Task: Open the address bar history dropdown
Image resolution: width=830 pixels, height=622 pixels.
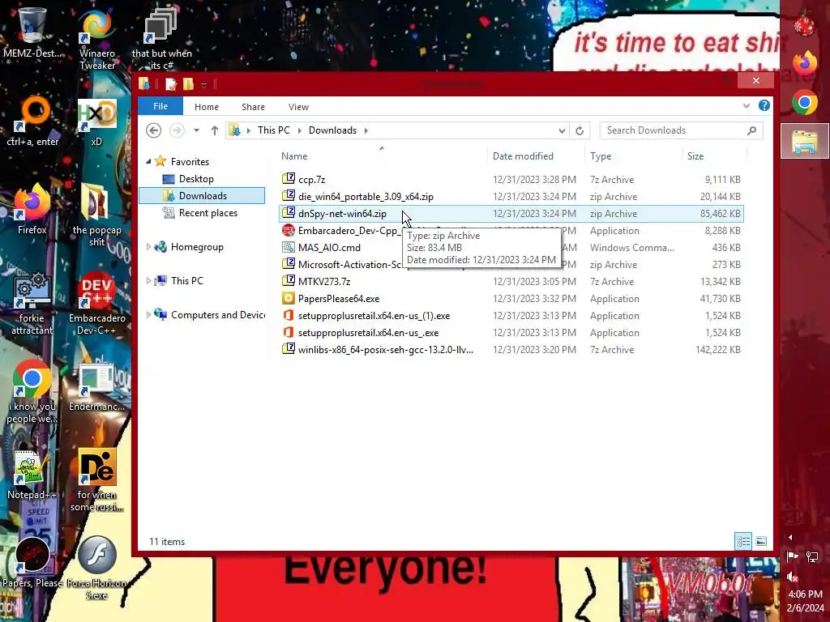Action: tap(562, 130)
